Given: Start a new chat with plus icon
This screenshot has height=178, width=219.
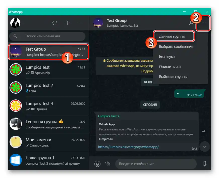Looking at the screenshot, I should click(x=67, y=23).
